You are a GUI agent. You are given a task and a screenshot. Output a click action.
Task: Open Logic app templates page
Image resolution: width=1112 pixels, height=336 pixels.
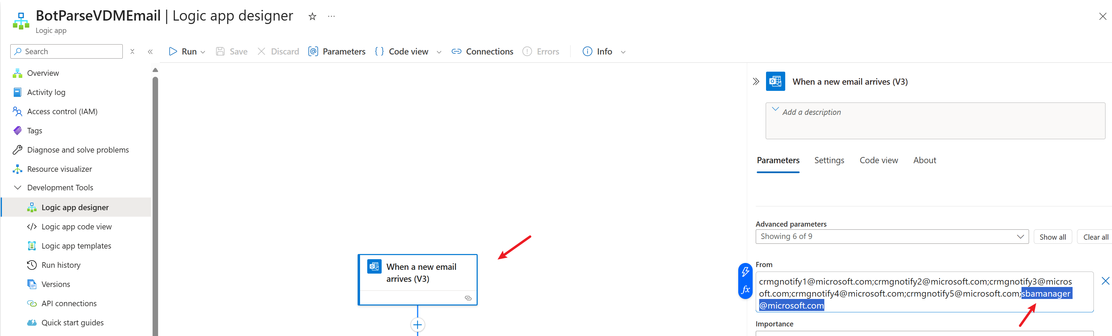(76, 246)
